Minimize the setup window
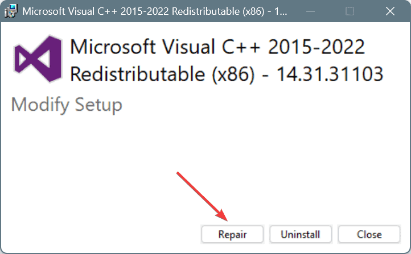The width and height of the screenshot is (411, 254). (x=310, y=11)
